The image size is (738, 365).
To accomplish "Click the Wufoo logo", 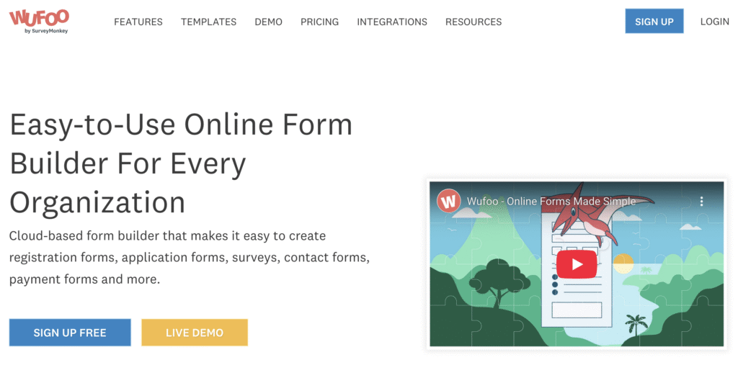I will coord(39,21).
